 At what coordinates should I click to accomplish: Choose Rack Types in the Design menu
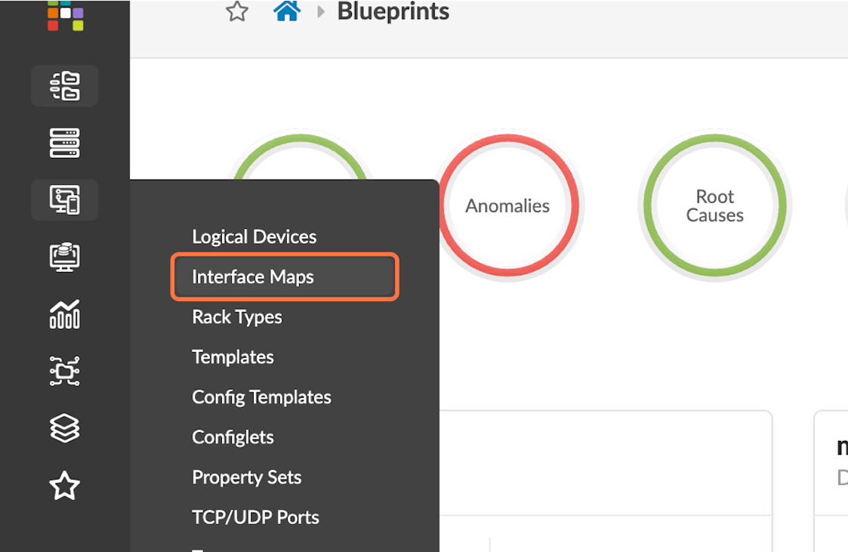237,317
